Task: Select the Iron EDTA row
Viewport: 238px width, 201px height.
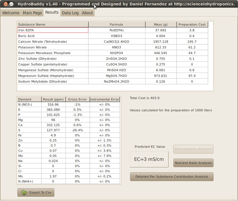Action: point(112,30)
